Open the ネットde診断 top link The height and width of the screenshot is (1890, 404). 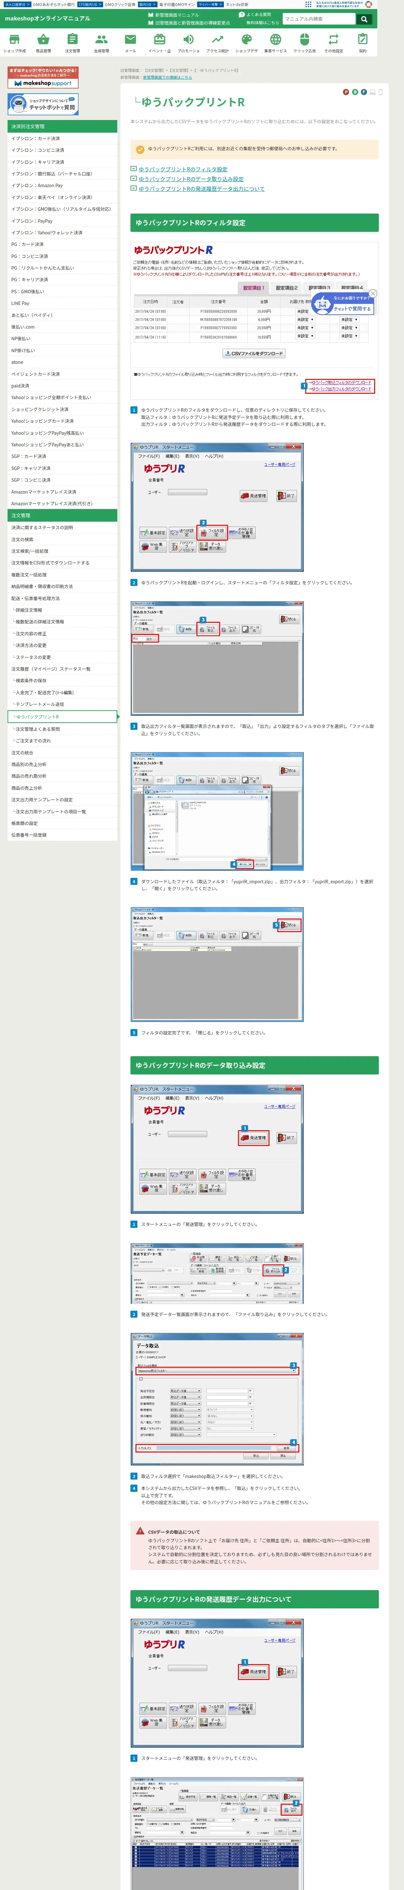coord(236,4)
